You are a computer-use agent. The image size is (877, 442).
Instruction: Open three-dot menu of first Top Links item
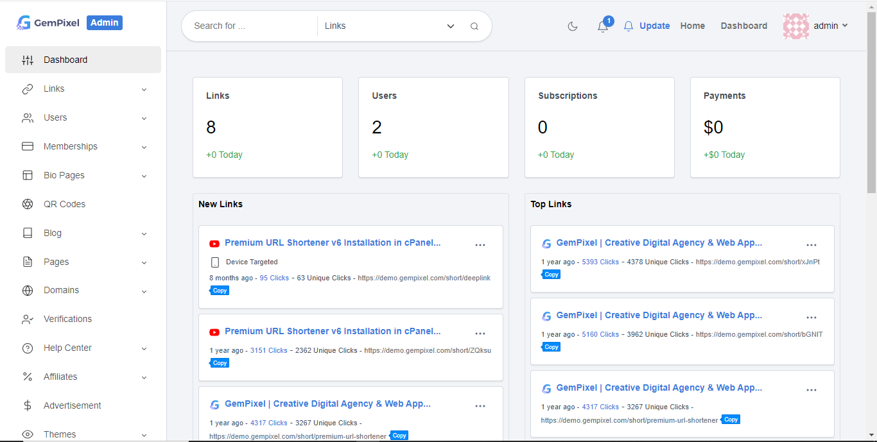click(x=812, y=245)
